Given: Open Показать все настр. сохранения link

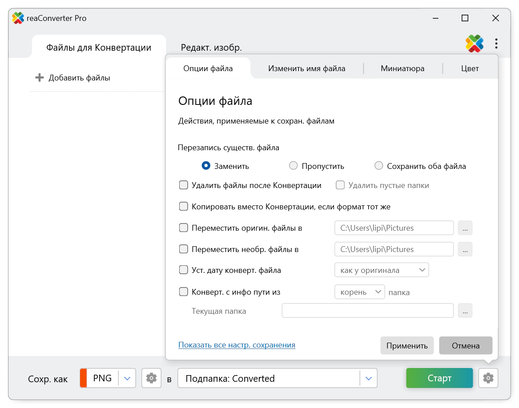Looking at the screenshot, I should (237, 345).
